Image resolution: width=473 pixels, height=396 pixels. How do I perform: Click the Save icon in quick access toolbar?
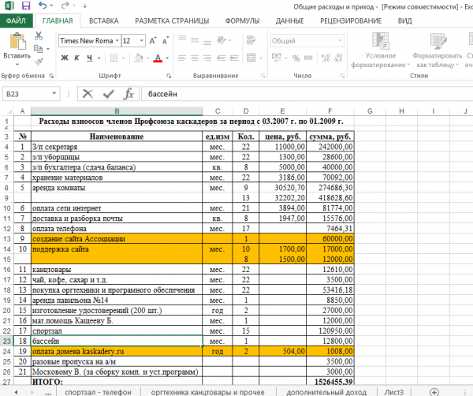coord(24,6)
